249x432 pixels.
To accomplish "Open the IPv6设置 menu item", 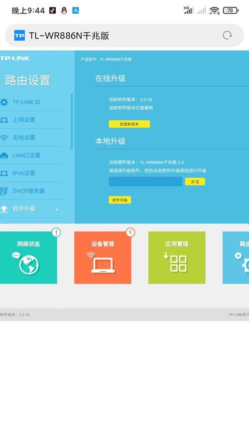I will pyautogui.click(x=31, y=173).
